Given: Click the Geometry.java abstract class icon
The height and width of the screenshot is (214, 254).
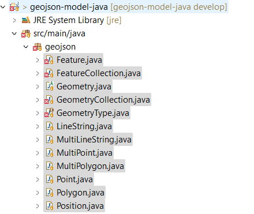Looking at the screenshot, I should [49, 87].
